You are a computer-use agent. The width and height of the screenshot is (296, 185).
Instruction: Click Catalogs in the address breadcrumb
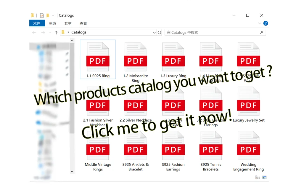[79, 32]
